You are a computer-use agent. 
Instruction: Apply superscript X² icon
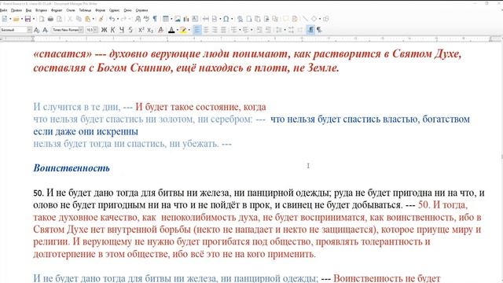(141, 30)
